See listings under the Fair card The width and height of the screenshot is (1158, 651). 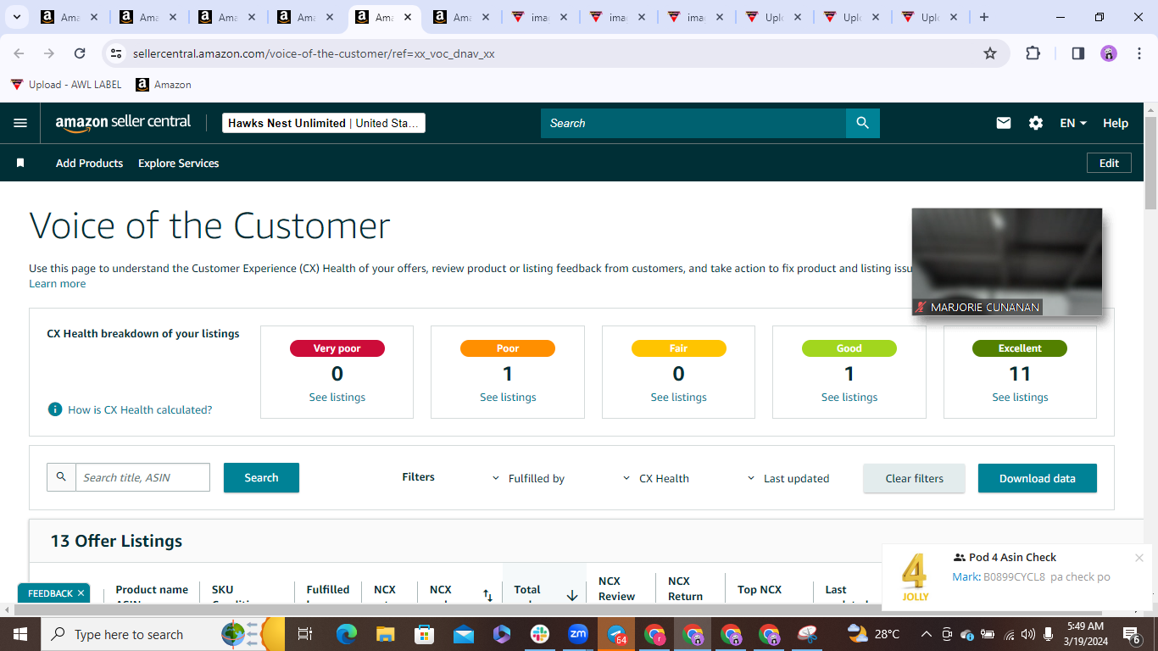click(x=678, y=397)
